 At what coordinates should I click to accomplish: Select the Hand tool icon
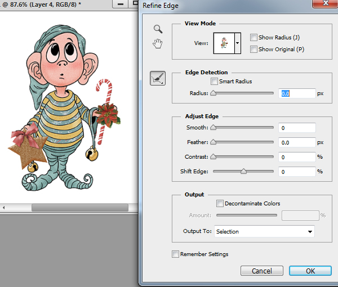[x=158, y=44]
